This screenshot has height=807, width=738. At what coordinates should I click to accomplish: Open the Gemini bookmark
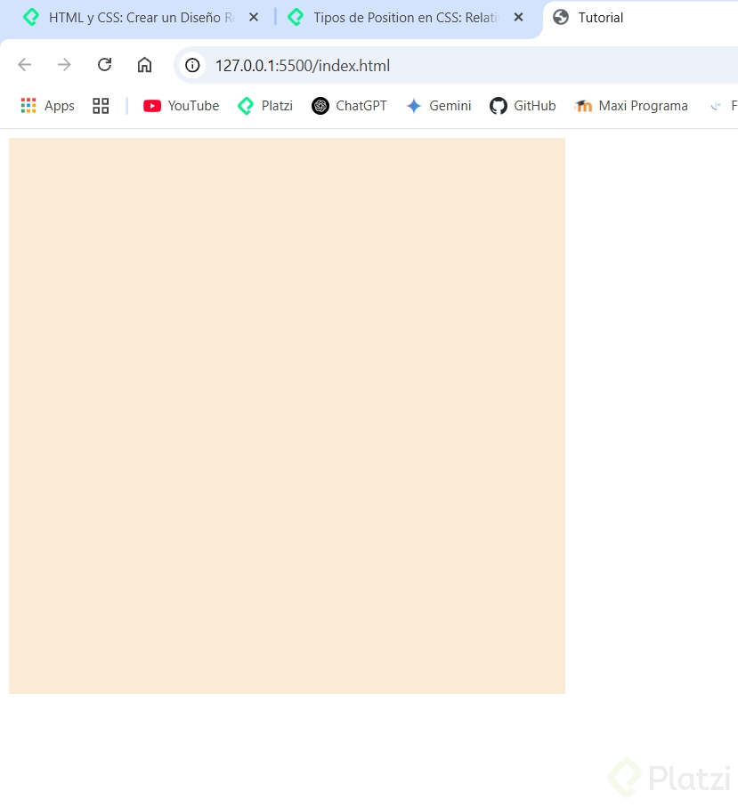pos(439,106)
